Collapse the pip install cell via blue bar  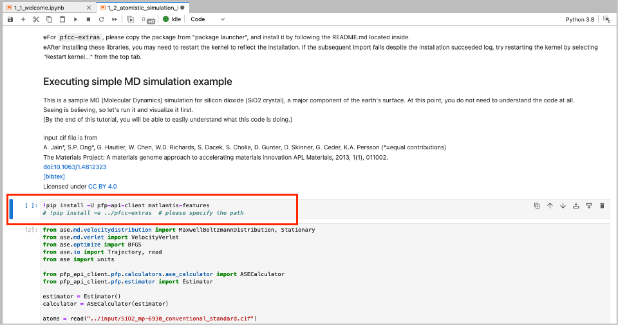[11, 209]
